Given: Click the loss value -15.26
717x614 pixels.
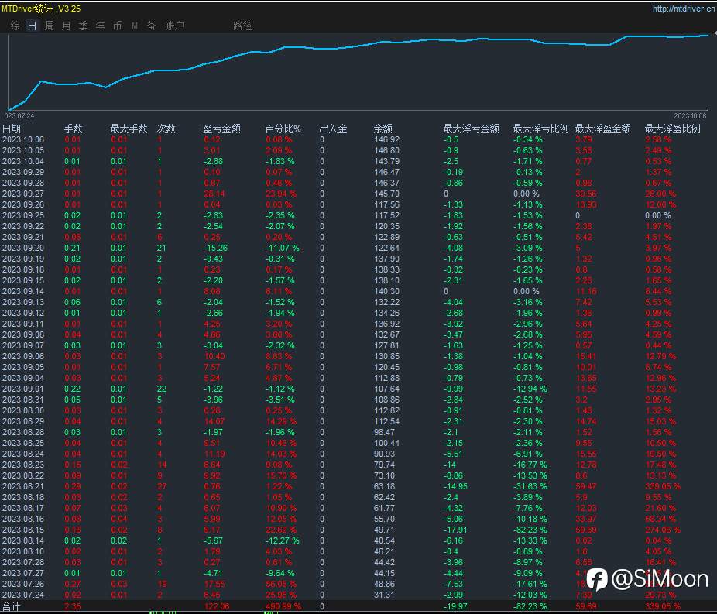Looking at the screenshot, I should pos(215,249).
